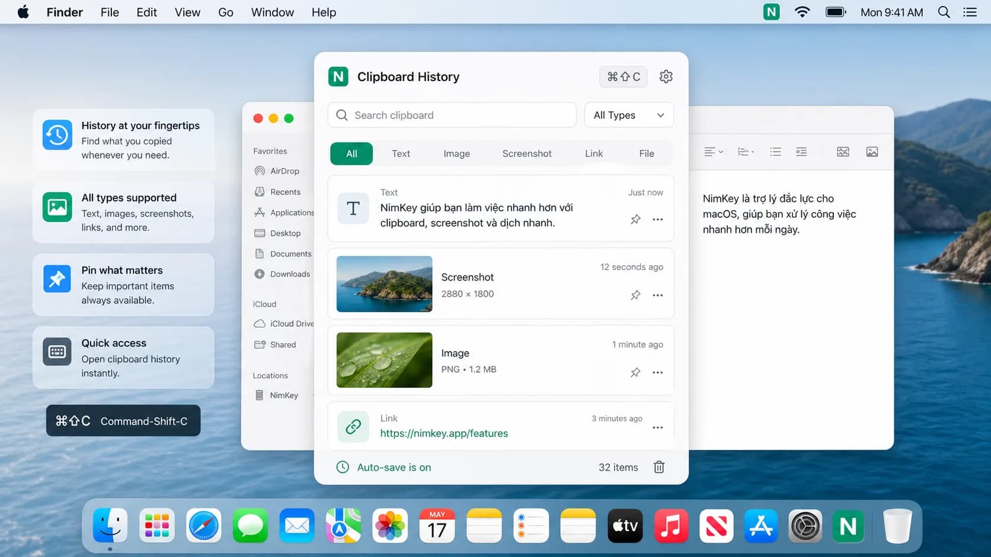Open Spotlight search in menu bar

tap(944, 12)
